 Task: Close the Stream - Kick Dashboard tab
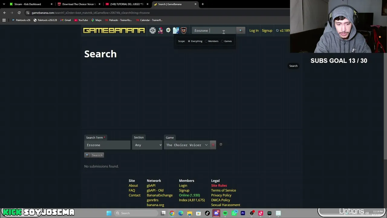click(x=51, y=4)
